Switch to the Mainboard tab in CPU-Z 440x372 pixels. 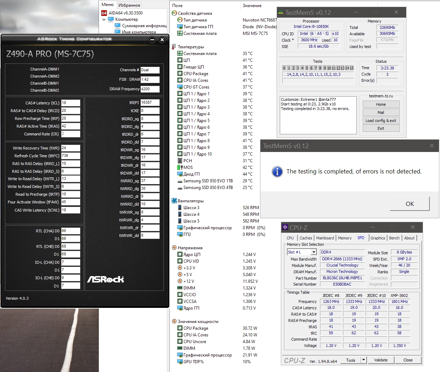pyautogui.click(x=325, y=238)
